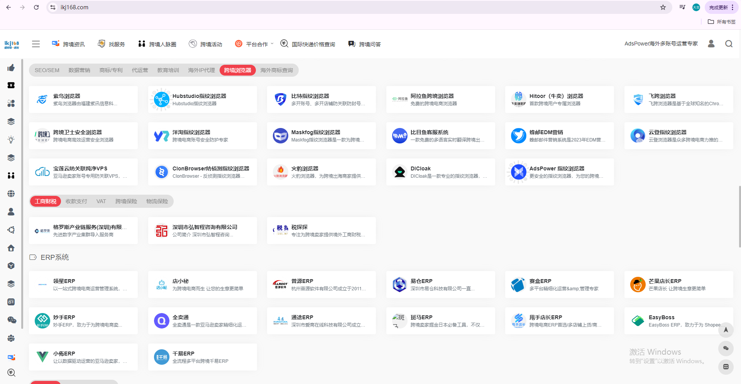Select the 海外IP代理 tab
This screenshot has height=384, width=741.
[201, 70]
